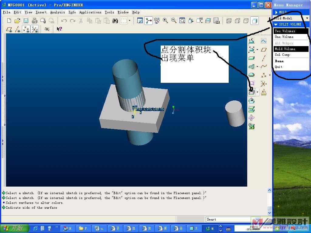Click the split volume icon
The width and height of the screenshot is (311, 233).
[x=252, y=92]
